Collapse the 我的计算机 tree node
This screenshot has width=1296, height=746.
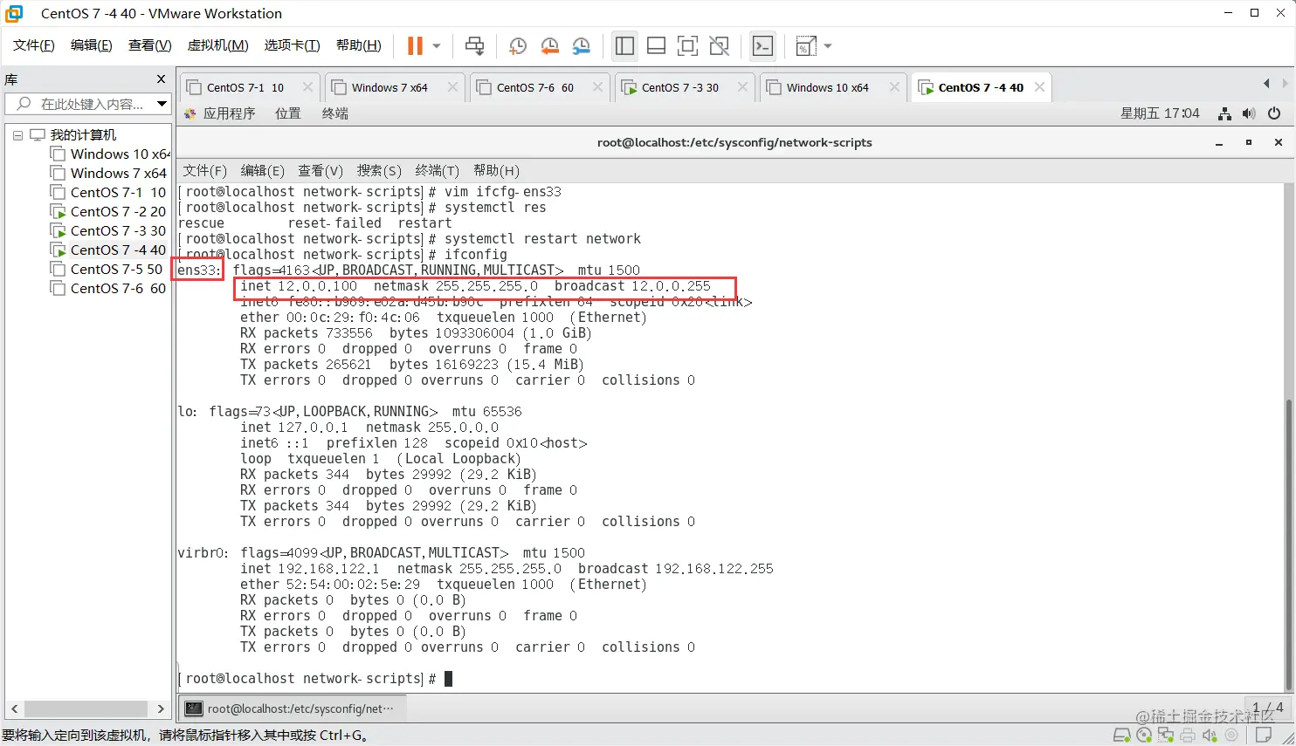tap(17, 135)
